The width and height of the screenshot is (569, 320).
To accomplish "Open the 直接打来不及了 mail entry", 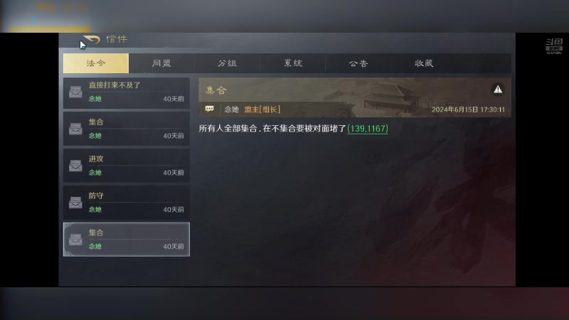I will pyautogui.click(x=127, y=93).
